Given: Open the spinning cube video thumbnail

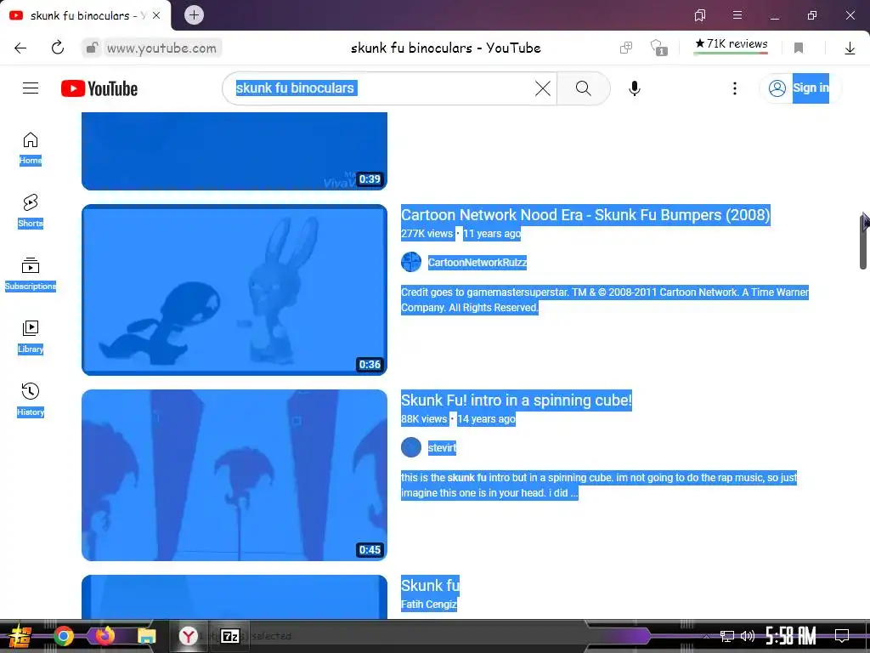Looking at the screenshot, I should [234, 475].
